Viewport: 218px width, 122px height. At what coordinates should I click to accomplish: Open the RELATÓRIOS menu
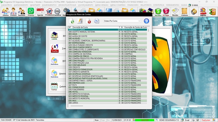146,5
